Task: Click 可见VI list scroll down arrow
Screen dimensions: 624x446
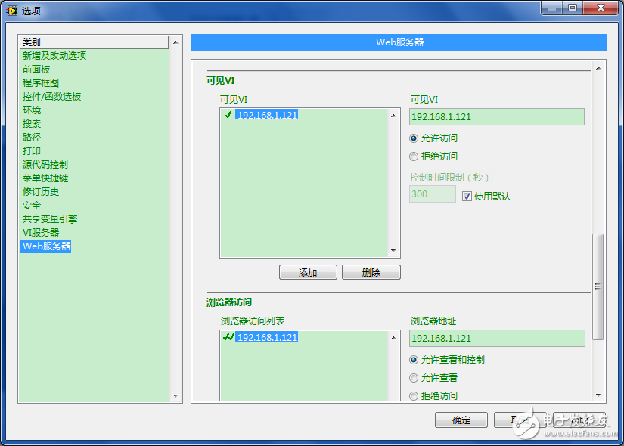Action: coord(393,251)
